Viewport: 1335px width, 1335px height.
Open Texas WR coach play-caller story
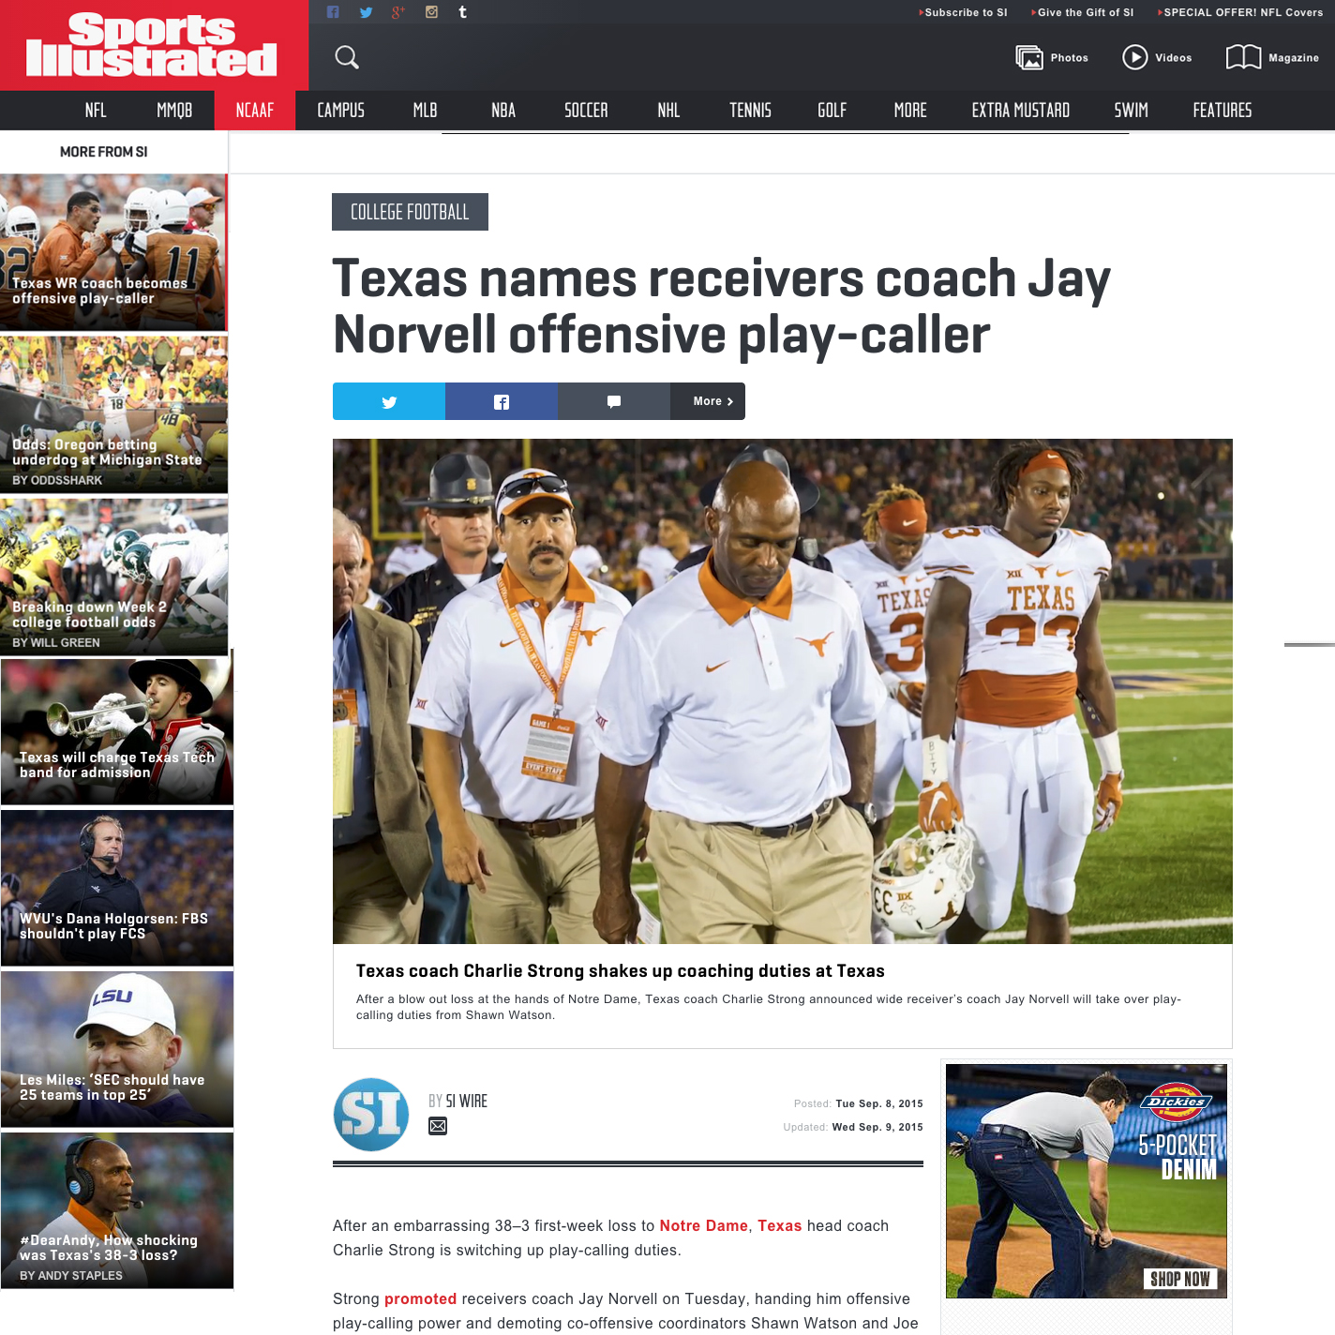[x=113, y=252]
